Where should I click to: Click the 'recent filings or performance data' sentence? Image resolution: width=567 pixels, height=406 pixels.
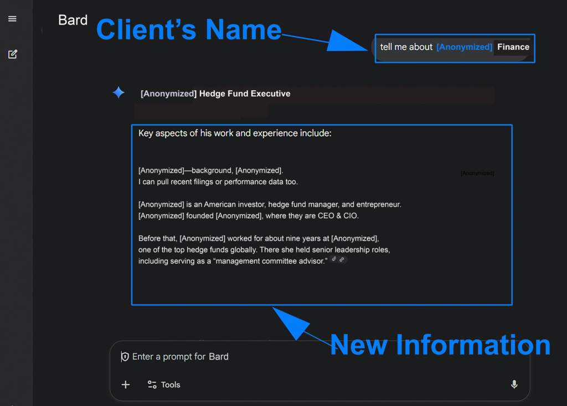[218, 181]
